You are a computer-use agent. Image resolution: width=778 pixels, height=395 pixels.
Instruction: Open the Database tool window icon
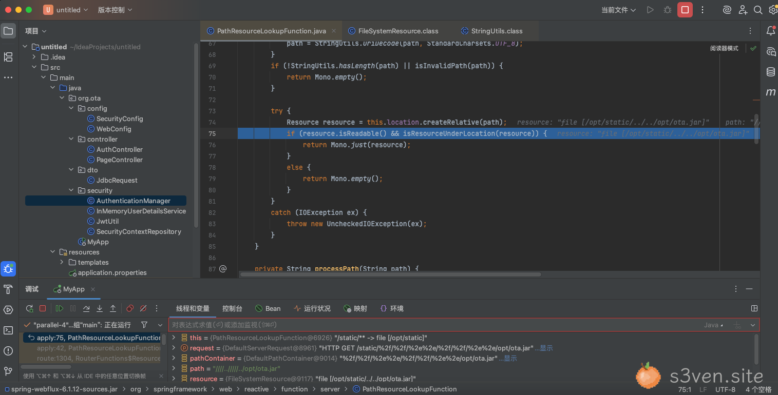(x=771, y=72)
